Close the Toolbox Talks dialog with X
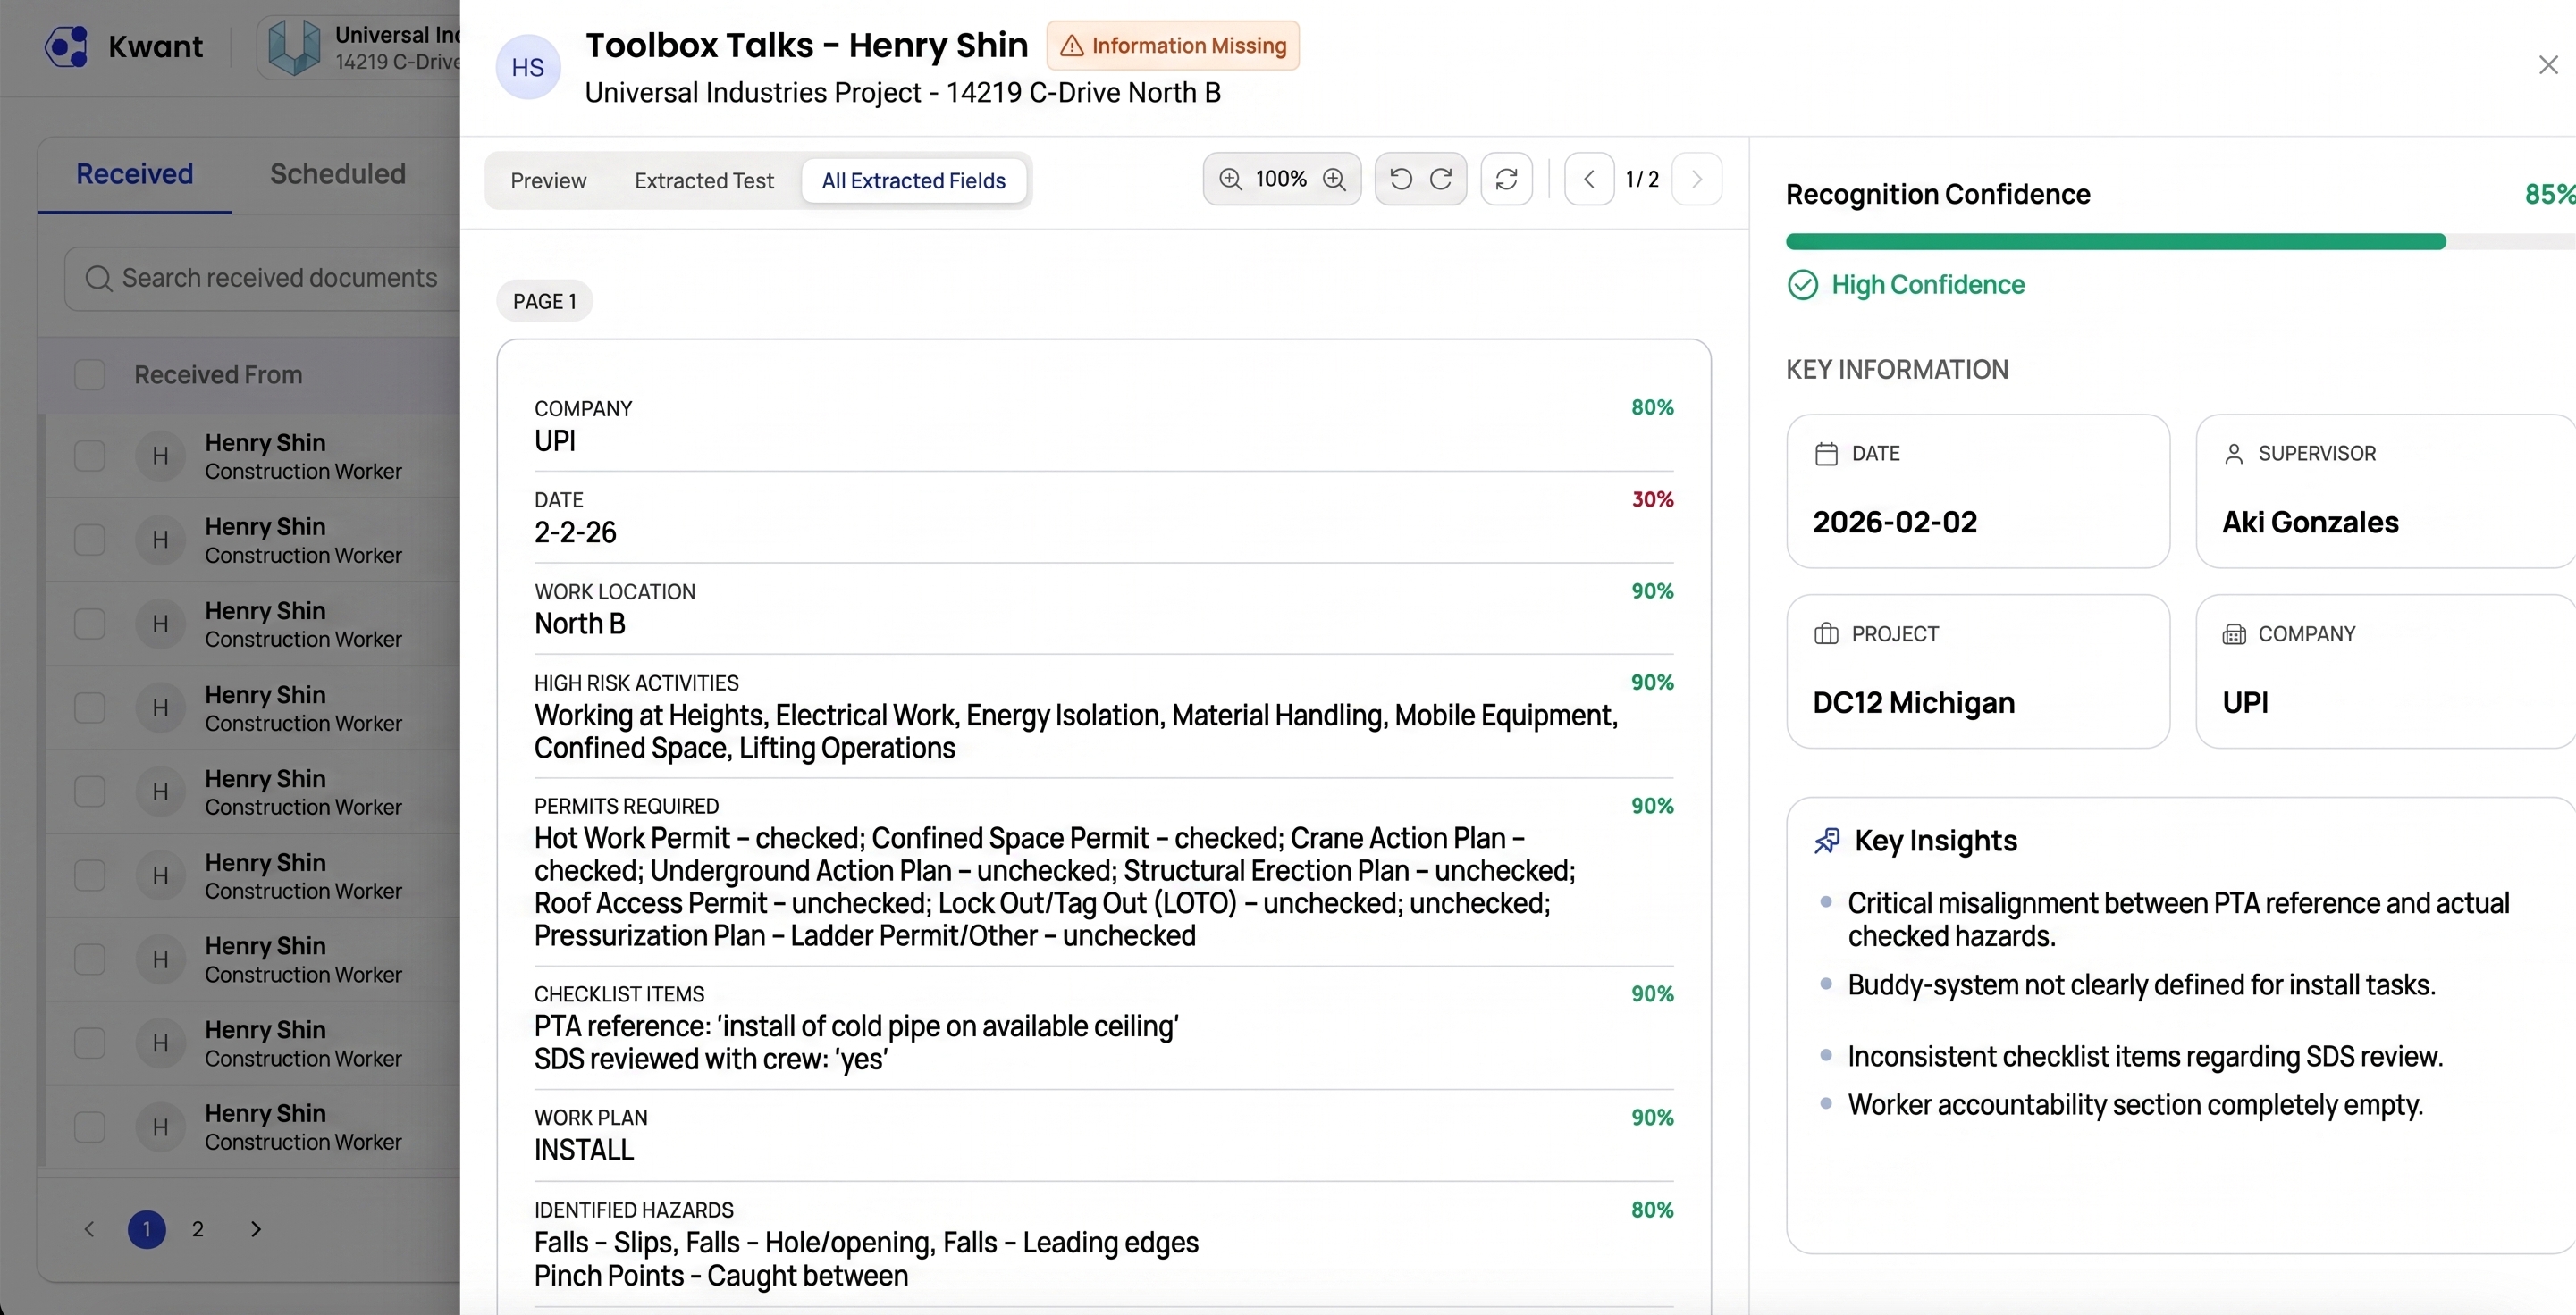2576x1315 pixels. tap(2548, 65)
